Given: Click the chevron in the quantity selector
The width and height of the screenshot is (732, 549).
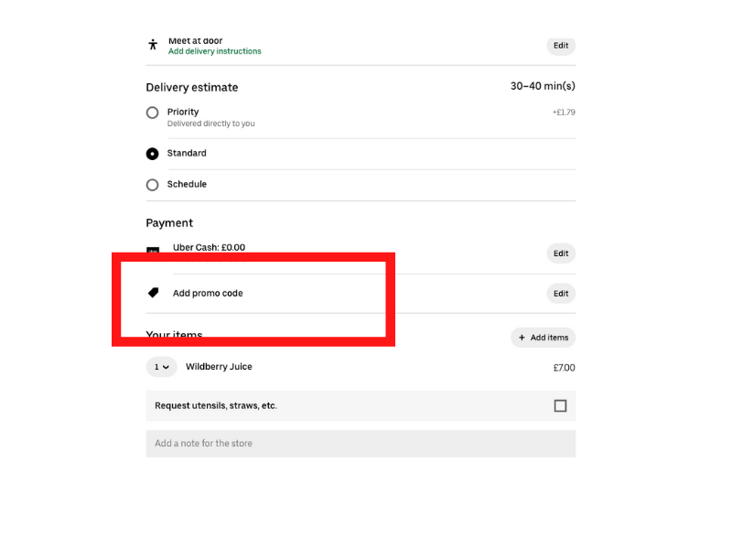Looking at the screenshot, I should 166,368.
